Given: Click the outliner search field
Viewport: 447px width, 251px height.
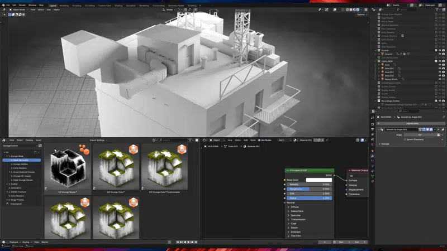Looking at the screenshot, I should click(406, 9).
